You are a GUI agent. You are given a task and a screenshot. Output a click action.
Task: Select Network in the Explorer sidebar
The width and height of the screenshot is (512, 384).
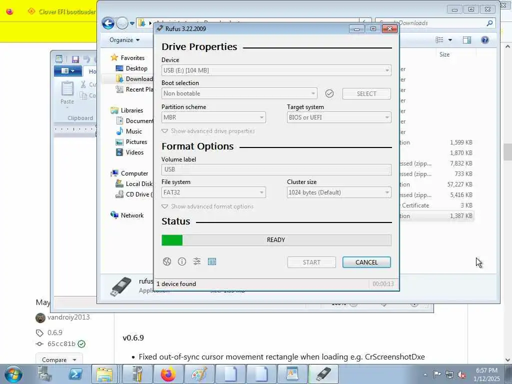(127, 215)
